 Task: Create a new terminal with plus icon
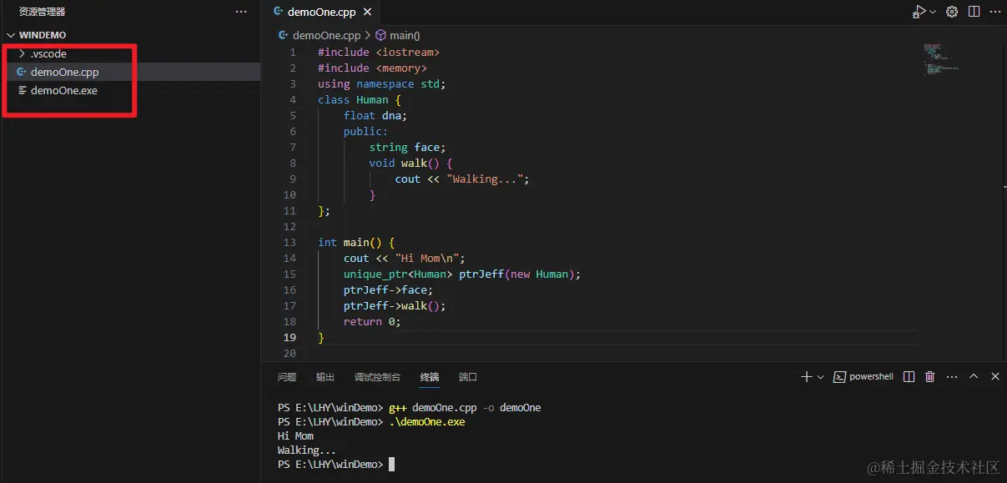(x=806, y=377)
